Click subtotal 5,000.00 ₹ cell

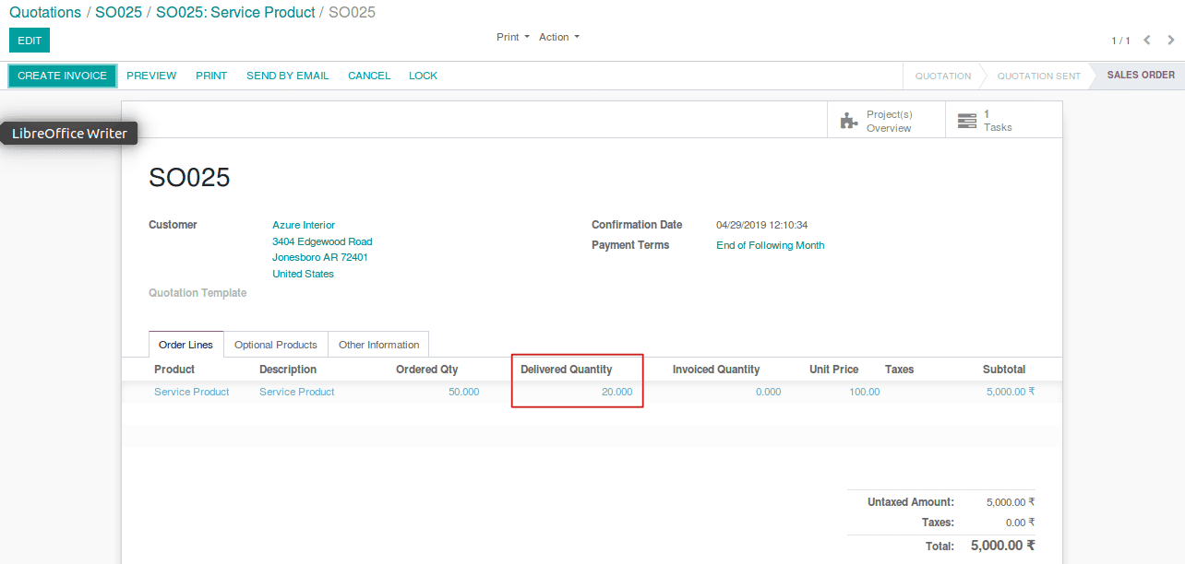[x=1011, y=392]
